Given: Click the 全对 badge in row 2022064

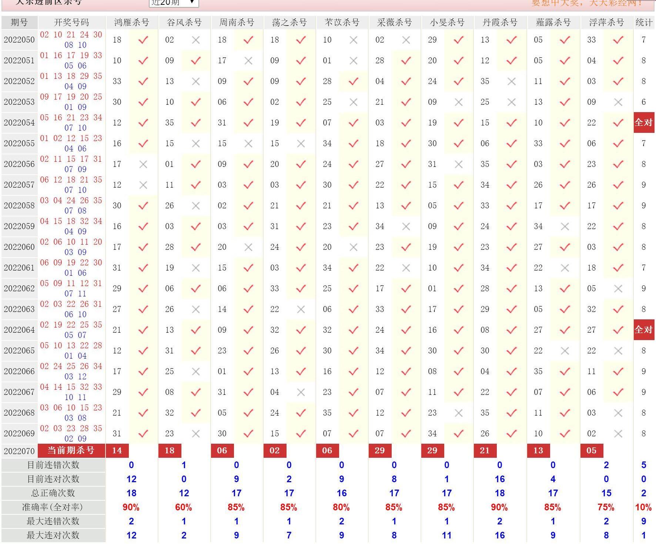Looking at the screenshot, I should pyautogui.click(x=643, y=330).
